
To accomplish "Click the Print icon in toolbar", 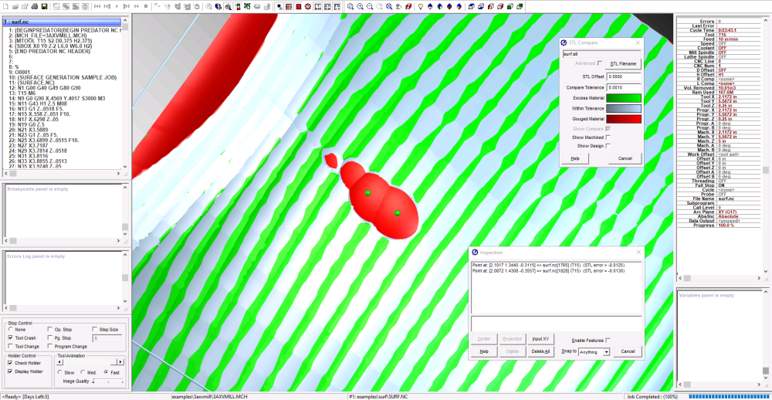I will click(34, 6).
